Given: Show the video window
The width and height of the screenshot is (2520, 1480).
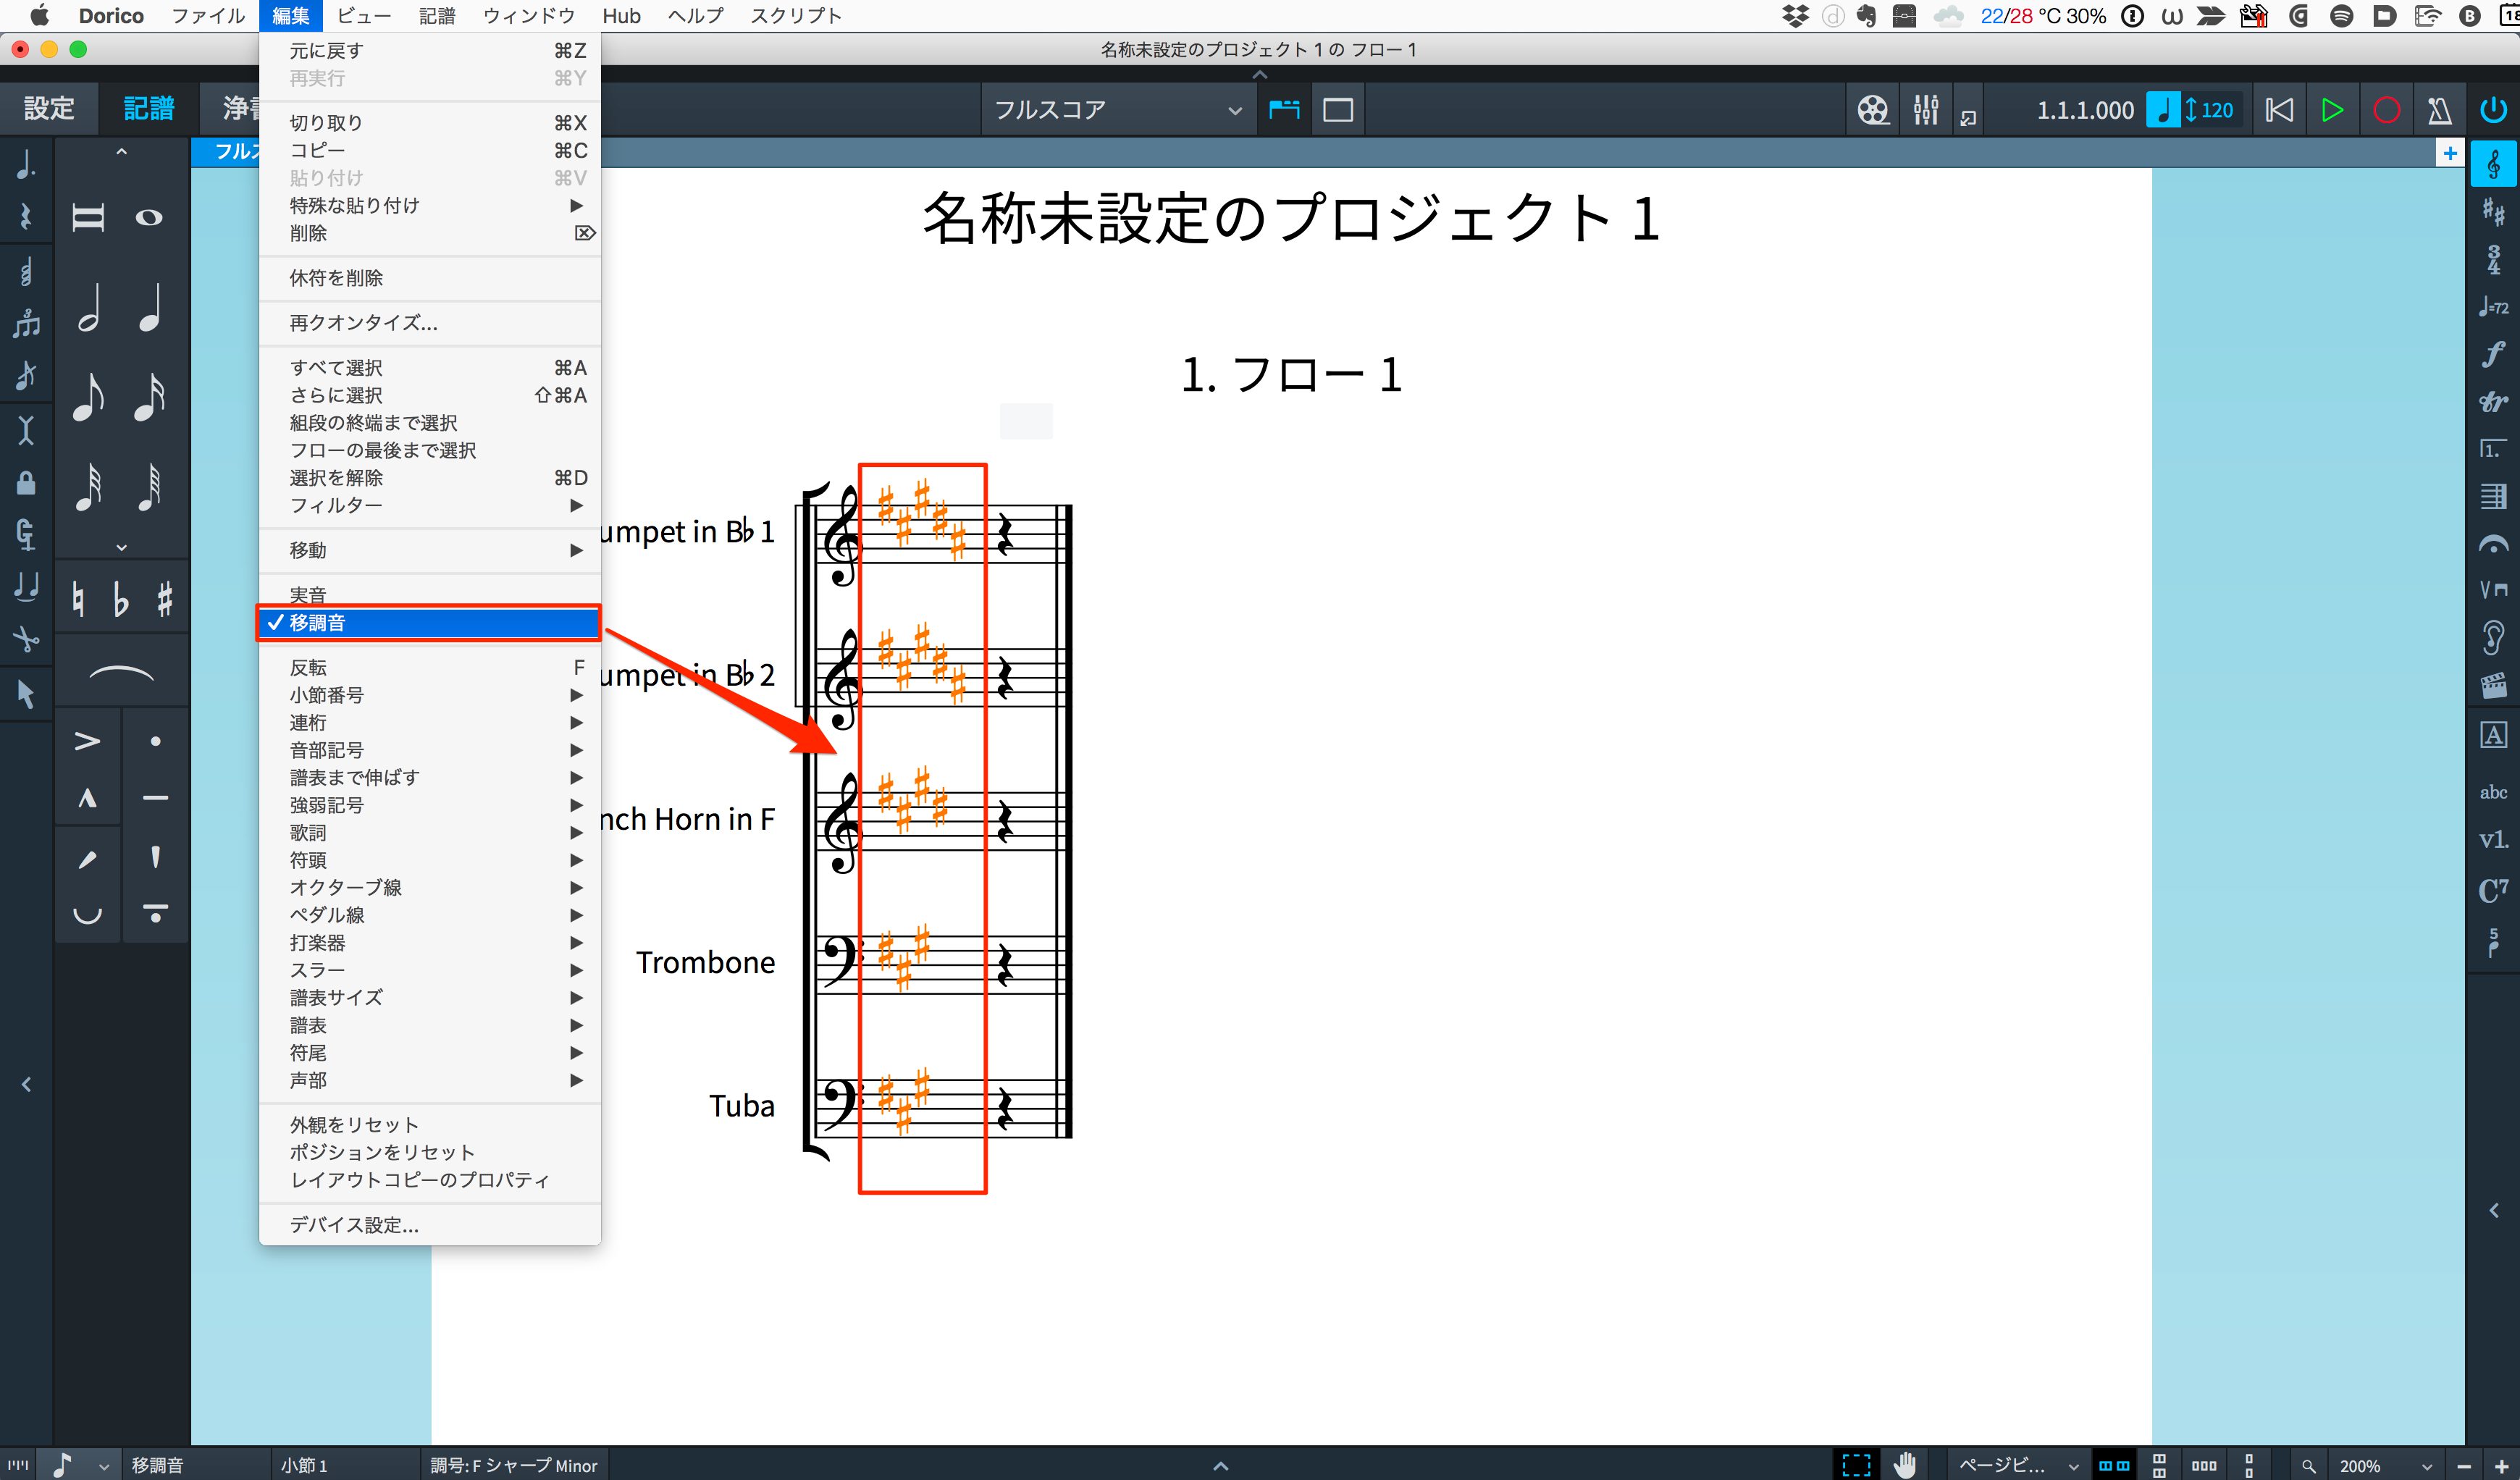Looking at the screenshot, I should pos(1872,110).
